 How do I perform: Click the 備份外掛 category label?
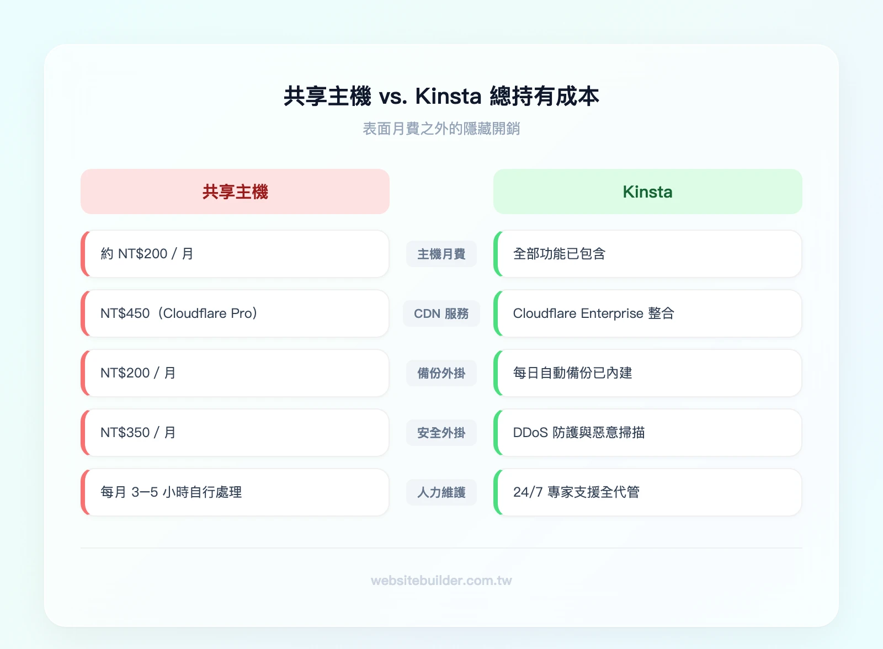[441, 373]
